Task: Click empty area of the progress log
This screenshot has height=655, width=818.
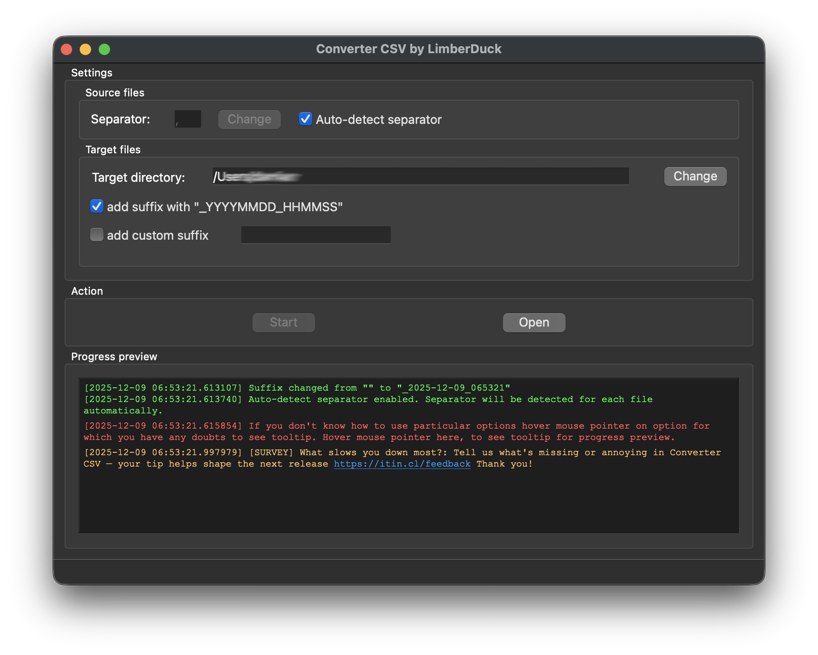Action: click(x=408, y=503)
